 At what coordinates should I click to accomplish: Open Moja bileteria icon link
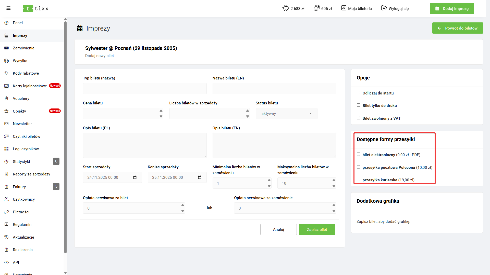tap(344, 8)
